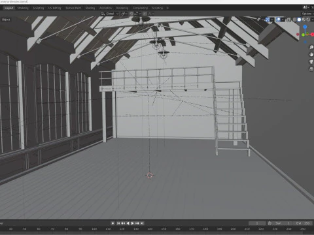Switch perspective/orthographic view icon
314x235 pixels.
pyautogui.click(x=311, y=69)
